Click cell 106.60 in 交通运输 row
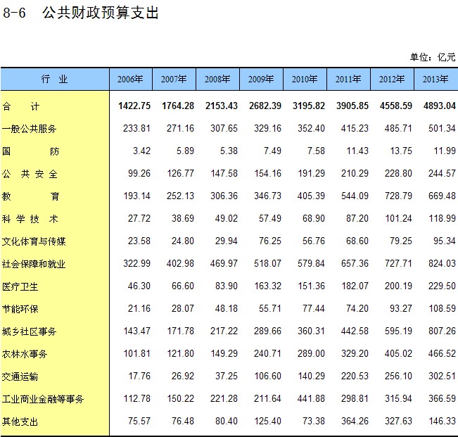This screenshot has height=437, width=458. [267, 376]
